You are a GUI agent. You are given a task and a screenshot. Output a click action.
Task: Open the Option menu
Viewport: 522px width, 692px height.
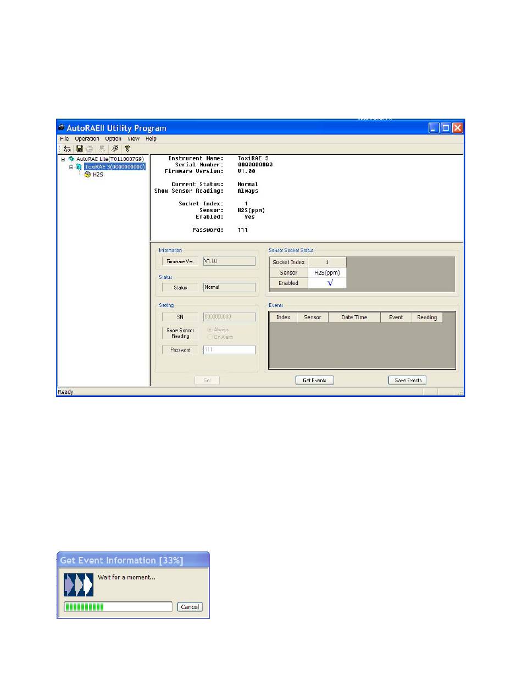point(113,139)
